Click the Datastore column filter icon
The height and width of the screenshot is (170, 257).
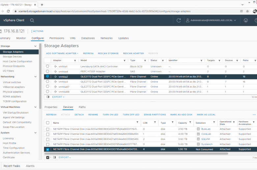pos(214,122)
